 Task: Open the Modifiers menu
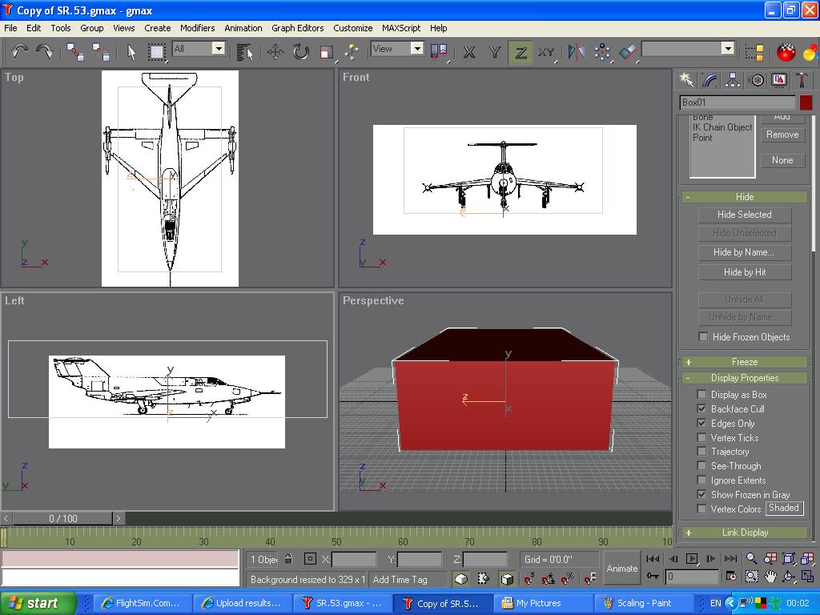point(197,28)
